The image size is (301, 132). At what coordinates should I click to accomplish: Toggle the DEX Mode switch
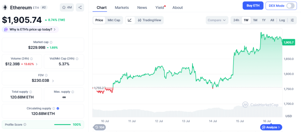coord(290,6)
